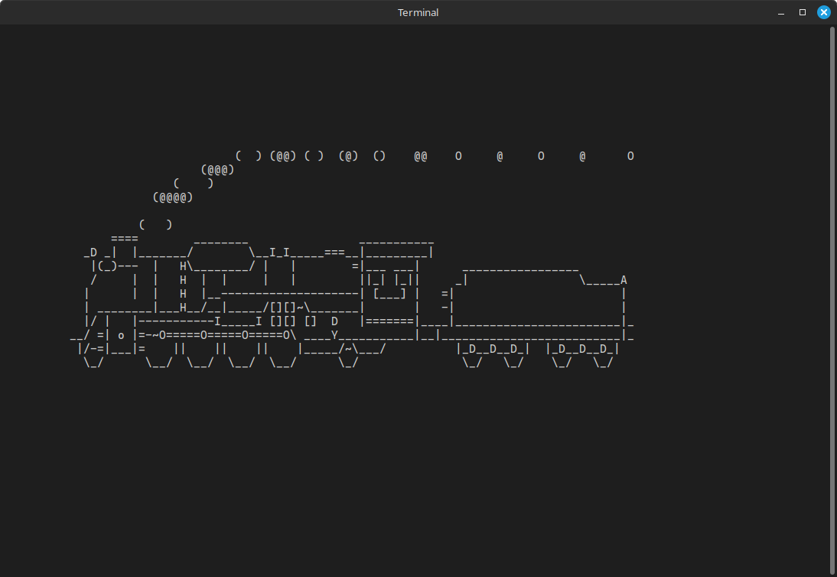Maximize the Terminal window

(x=803, y=13)
